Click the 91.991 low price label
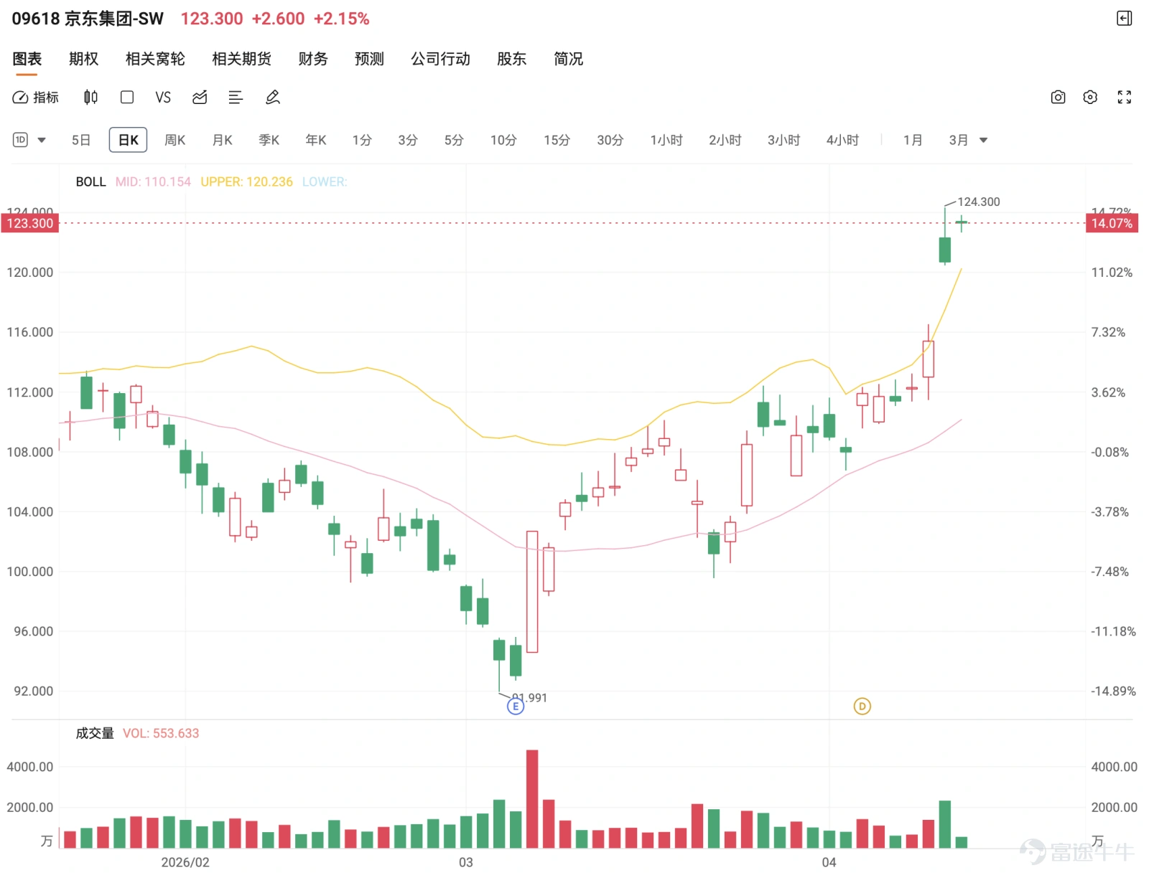The height and width of the screenshot is (878, 1149). pyautogui.click(x=529, y=698)
